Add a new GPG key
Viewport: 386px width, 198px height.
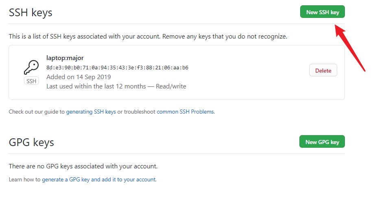[322, 142]
